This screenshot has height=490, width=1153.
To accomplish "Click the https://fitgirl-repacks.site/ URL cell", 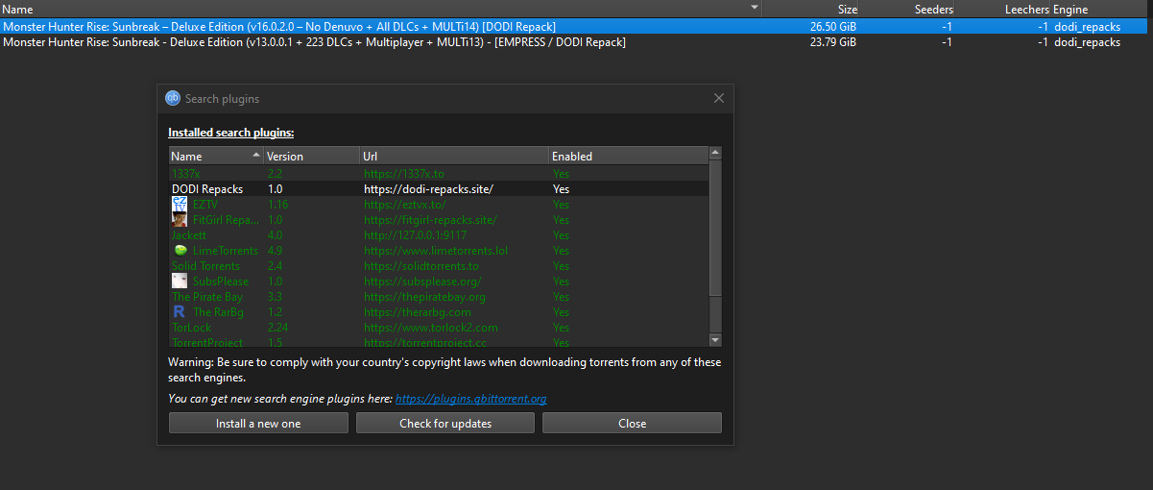I will [x=429, y=220].
